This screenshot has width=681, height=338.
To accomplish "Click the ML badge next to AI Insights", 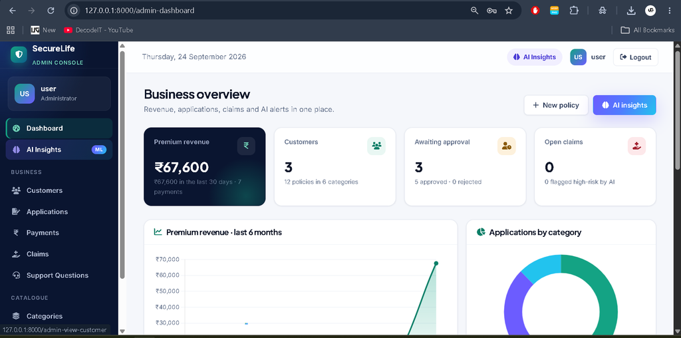I will coord(99,150).
